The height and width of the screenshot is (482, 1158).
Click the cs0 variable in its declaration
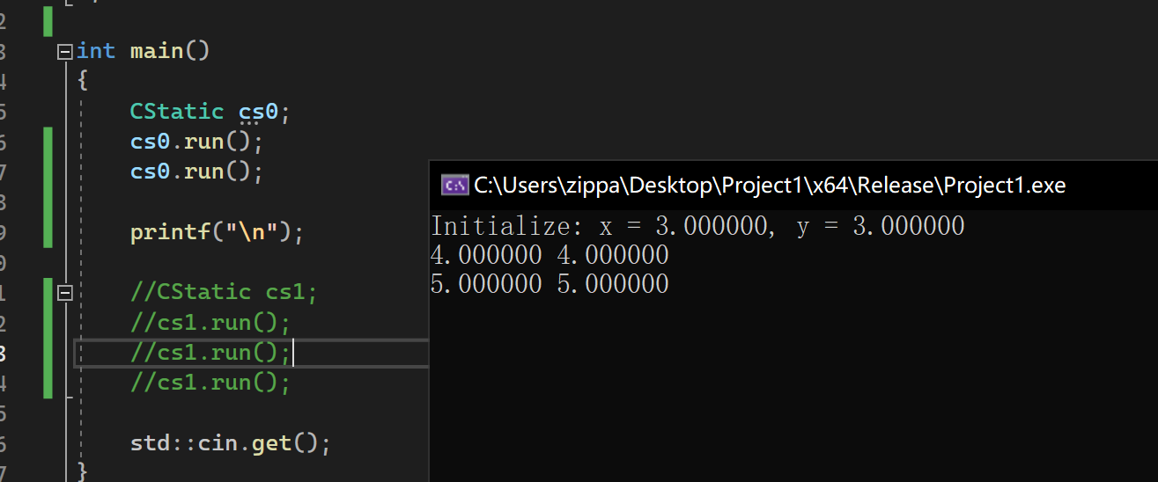point(258,112)
